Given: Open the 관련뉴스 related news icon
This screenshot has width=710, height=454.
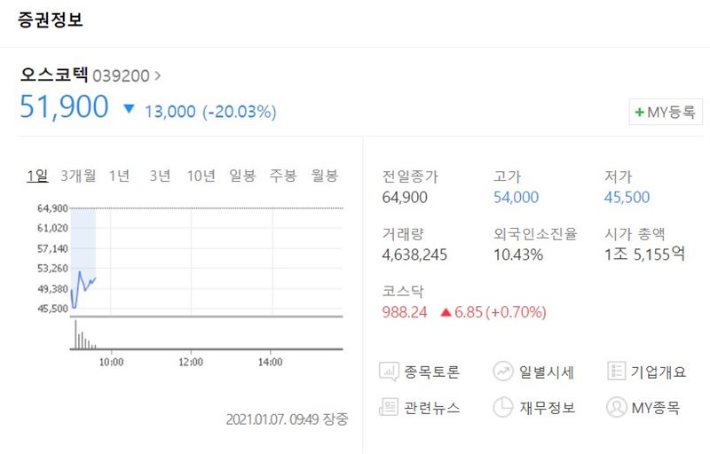Looking at the screenshot, I should 389,407.
